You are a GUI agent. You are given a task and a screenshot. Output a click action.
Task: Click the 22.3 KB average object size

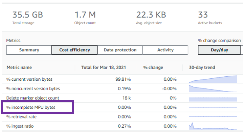151,15
